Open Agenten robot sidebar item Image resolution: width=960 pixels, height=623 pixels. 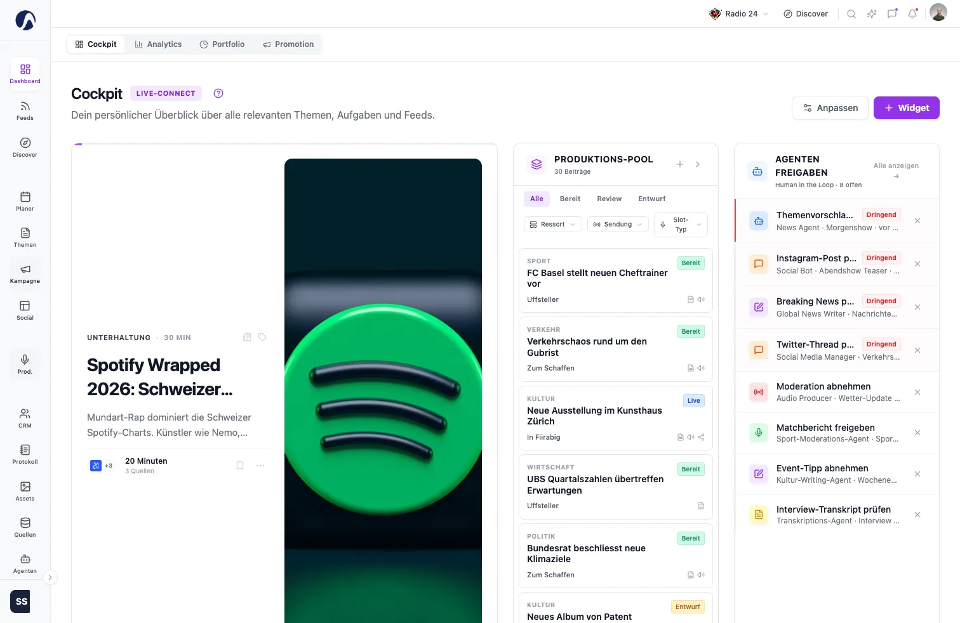25,563
